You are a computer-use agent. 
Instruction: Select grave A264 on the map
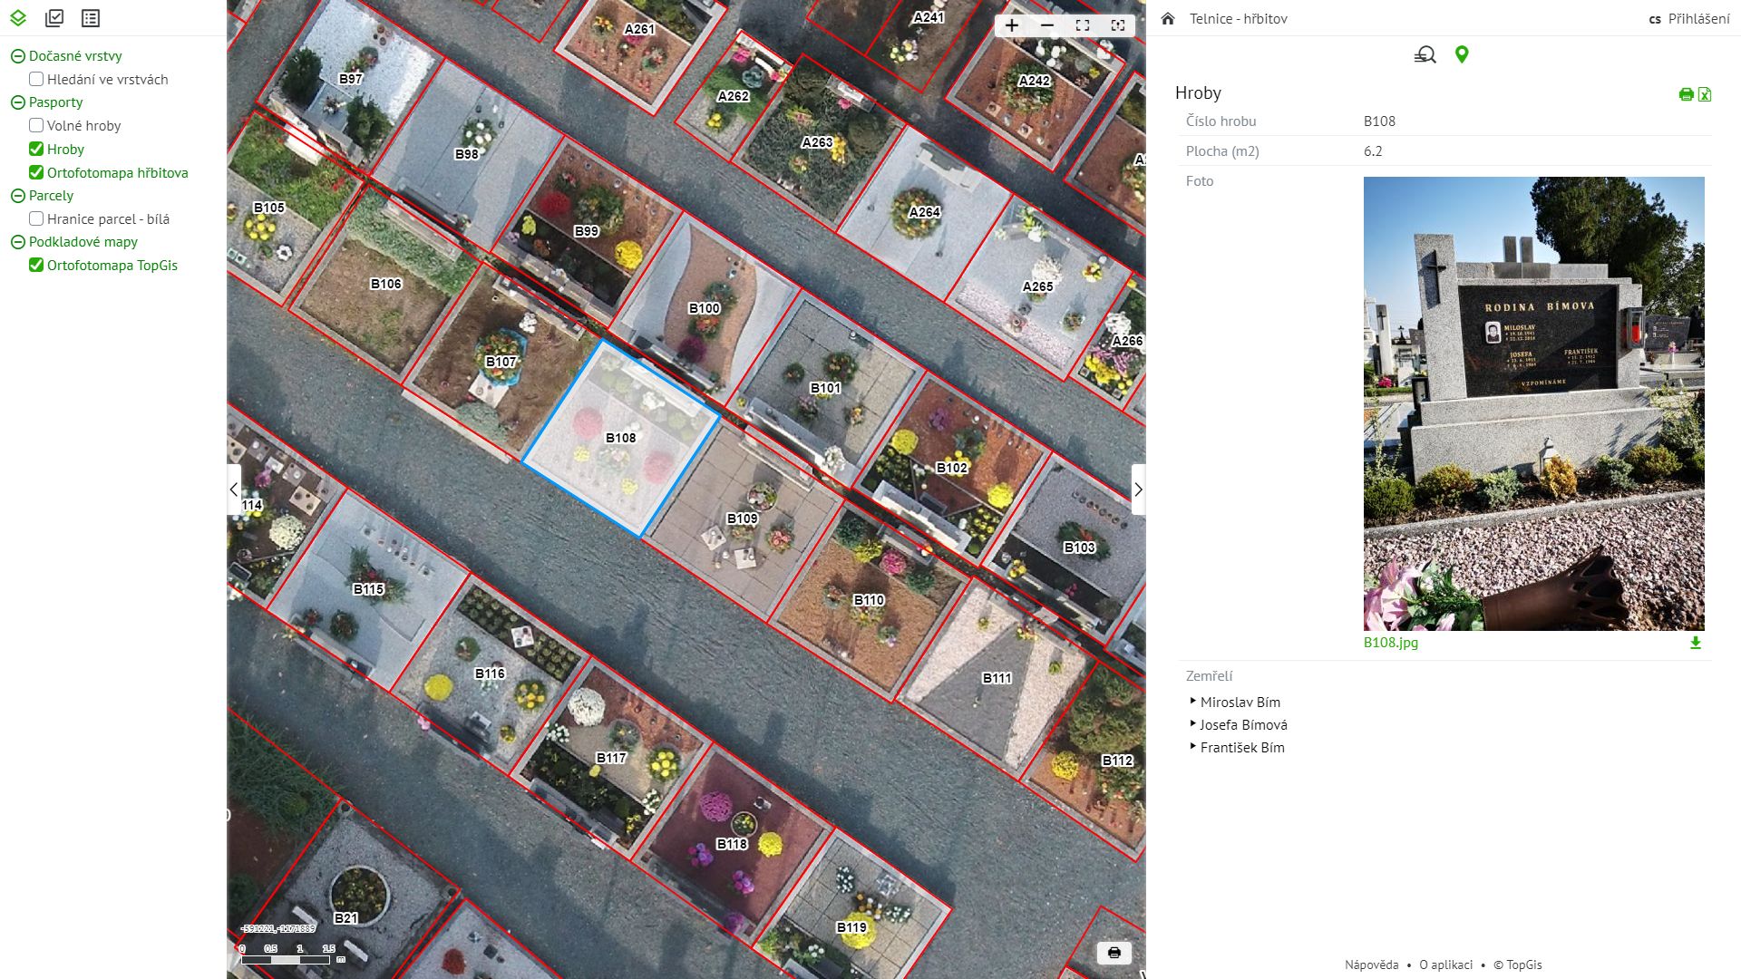pos(924,212)
